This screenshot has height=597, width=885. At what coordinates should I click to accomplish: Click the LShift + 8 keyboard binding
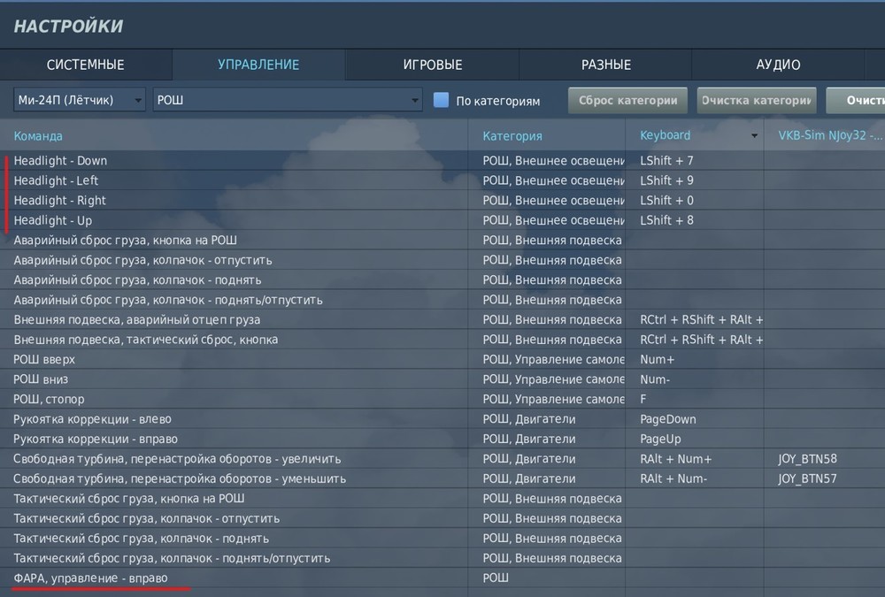click(x=666, y=220)
